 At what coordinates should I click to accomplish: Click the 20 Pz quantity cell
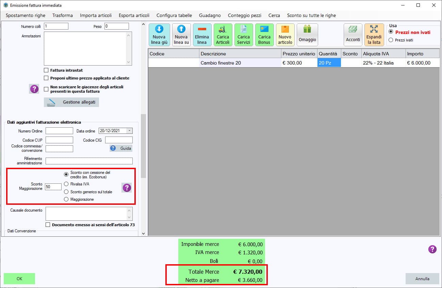[329, 63]
